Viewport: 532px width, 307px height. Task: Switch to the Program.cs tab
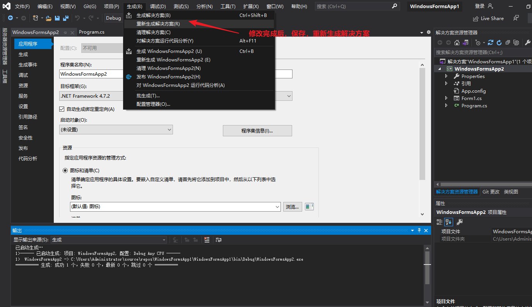tap(92, 32)
